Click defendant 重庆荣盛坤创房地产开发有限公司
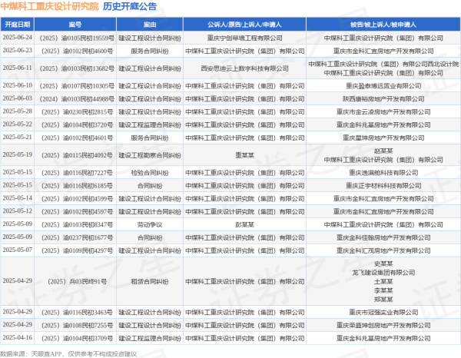This screenshot has width=461, height=358. point(383,326)
